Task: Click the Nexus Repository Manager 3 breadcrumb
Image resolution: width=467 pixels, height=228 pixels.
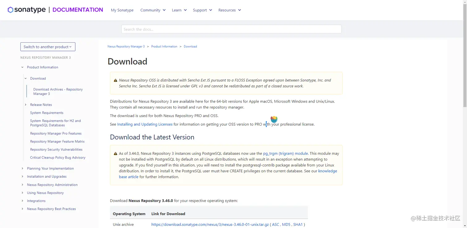Action: [x=126, y=47]
